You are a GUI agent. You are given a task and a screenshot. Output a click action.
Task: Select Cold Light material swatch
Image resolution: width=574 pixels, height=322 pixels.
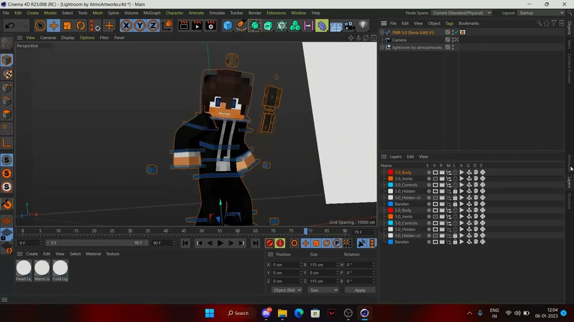pos(60,268)
